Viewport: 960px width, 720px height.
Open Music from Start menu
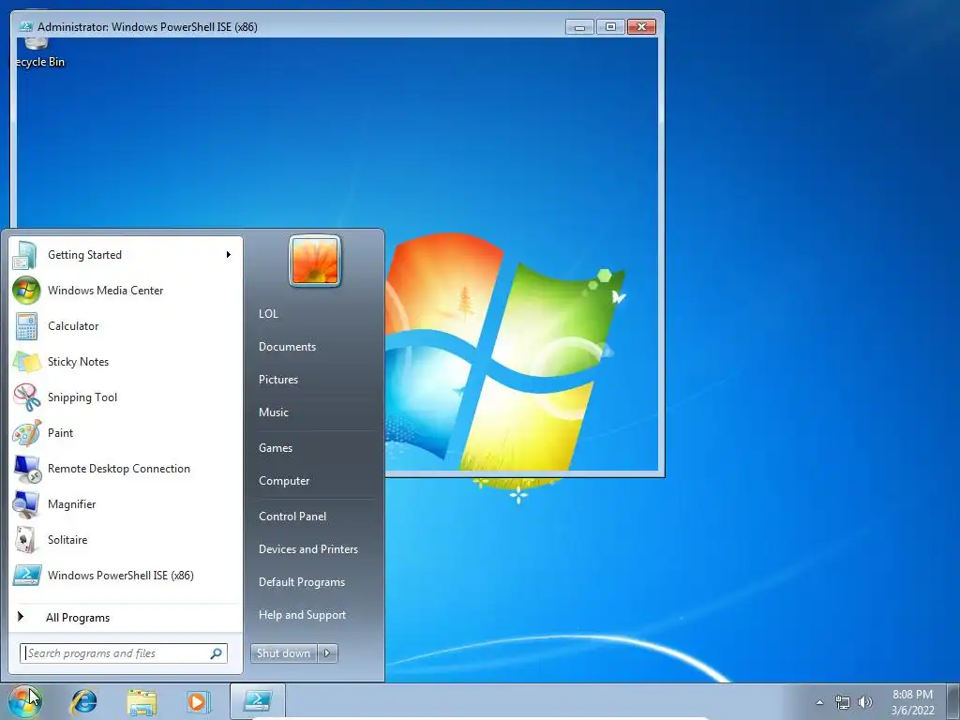273,412
